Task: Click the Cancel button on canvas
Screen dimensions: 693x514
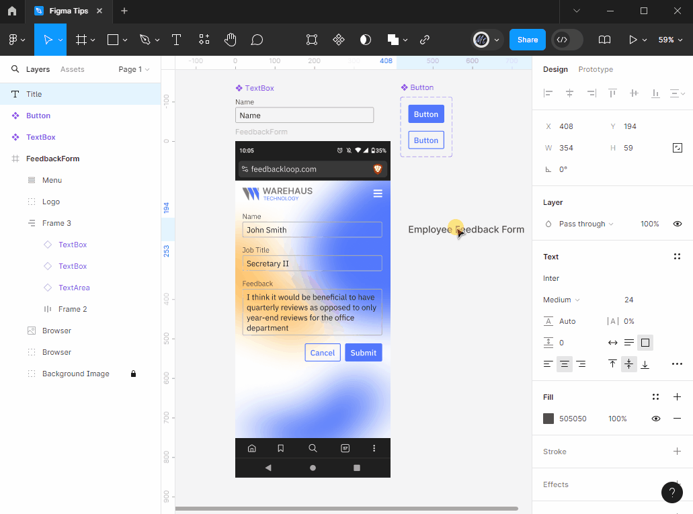Action: [x=322, y=353]
